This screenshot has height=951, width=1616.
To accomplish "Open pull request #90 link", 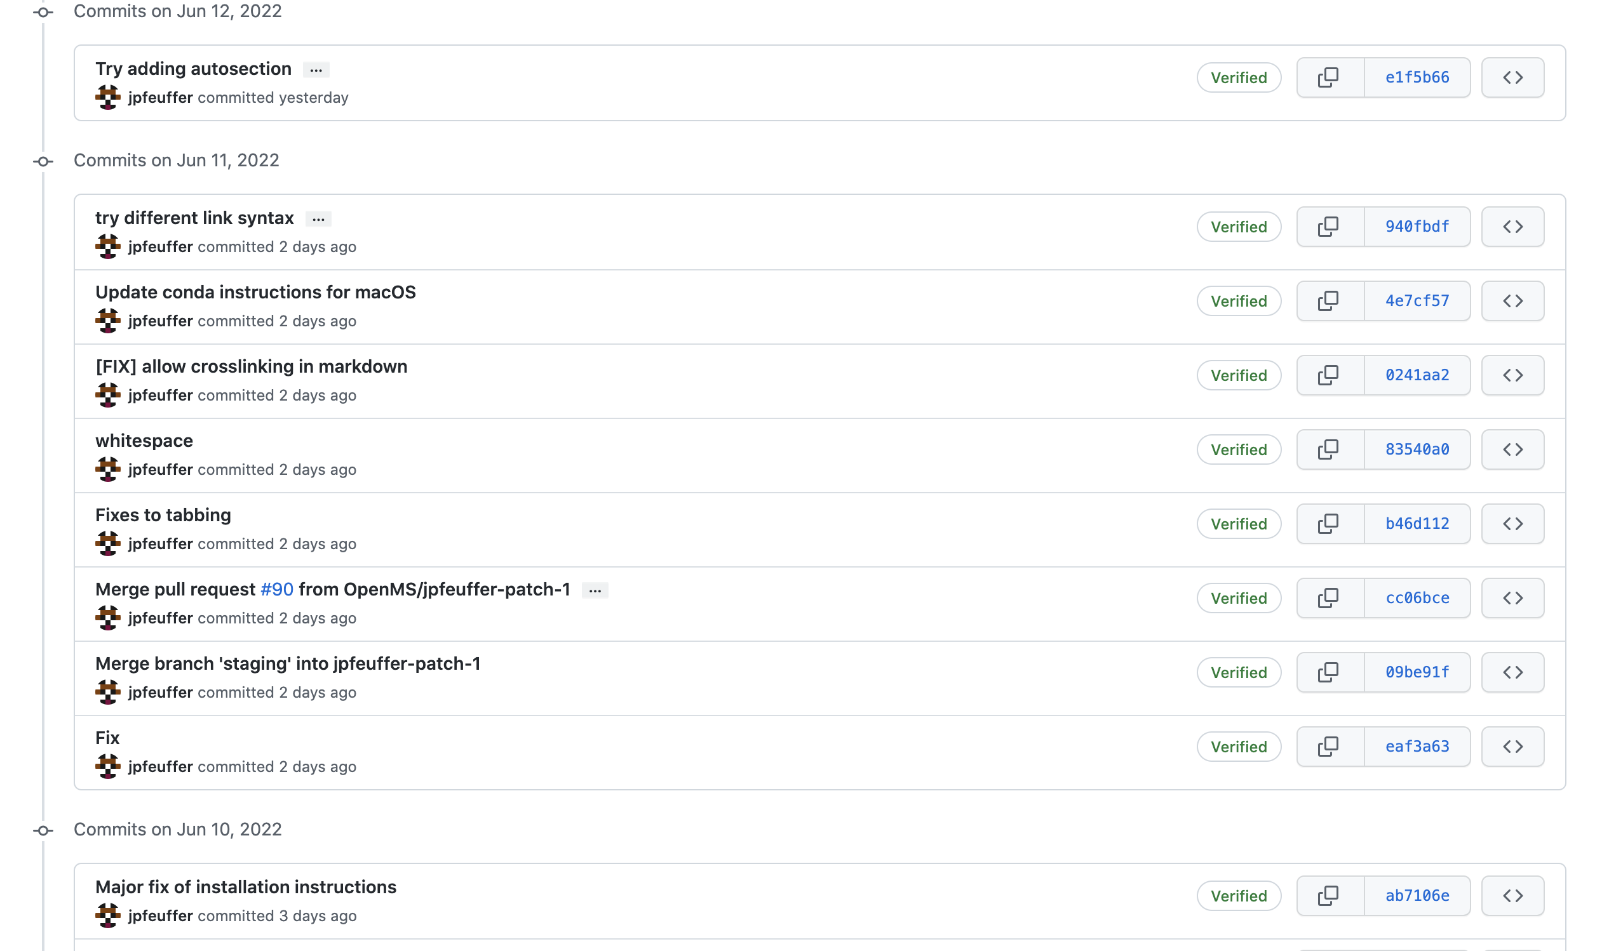I will 277,590.
